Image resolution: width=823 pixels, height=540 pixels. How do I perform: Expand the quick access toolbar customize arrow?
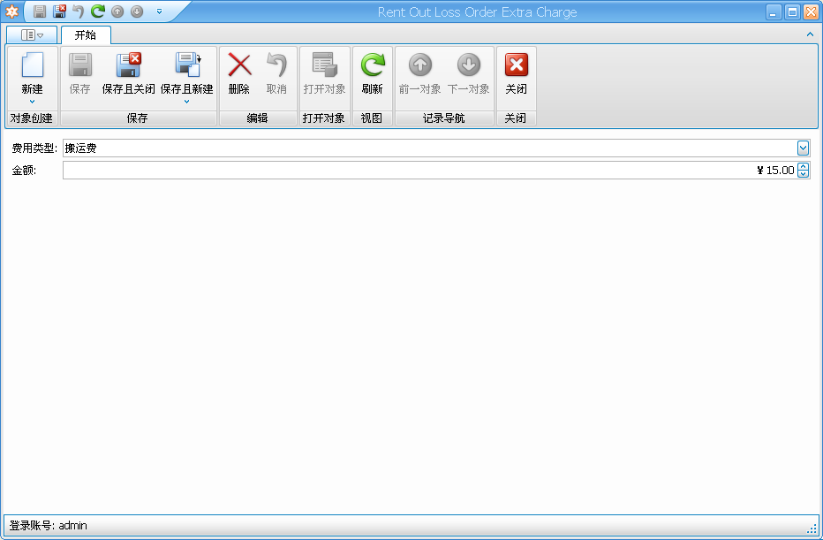(159, 11)
